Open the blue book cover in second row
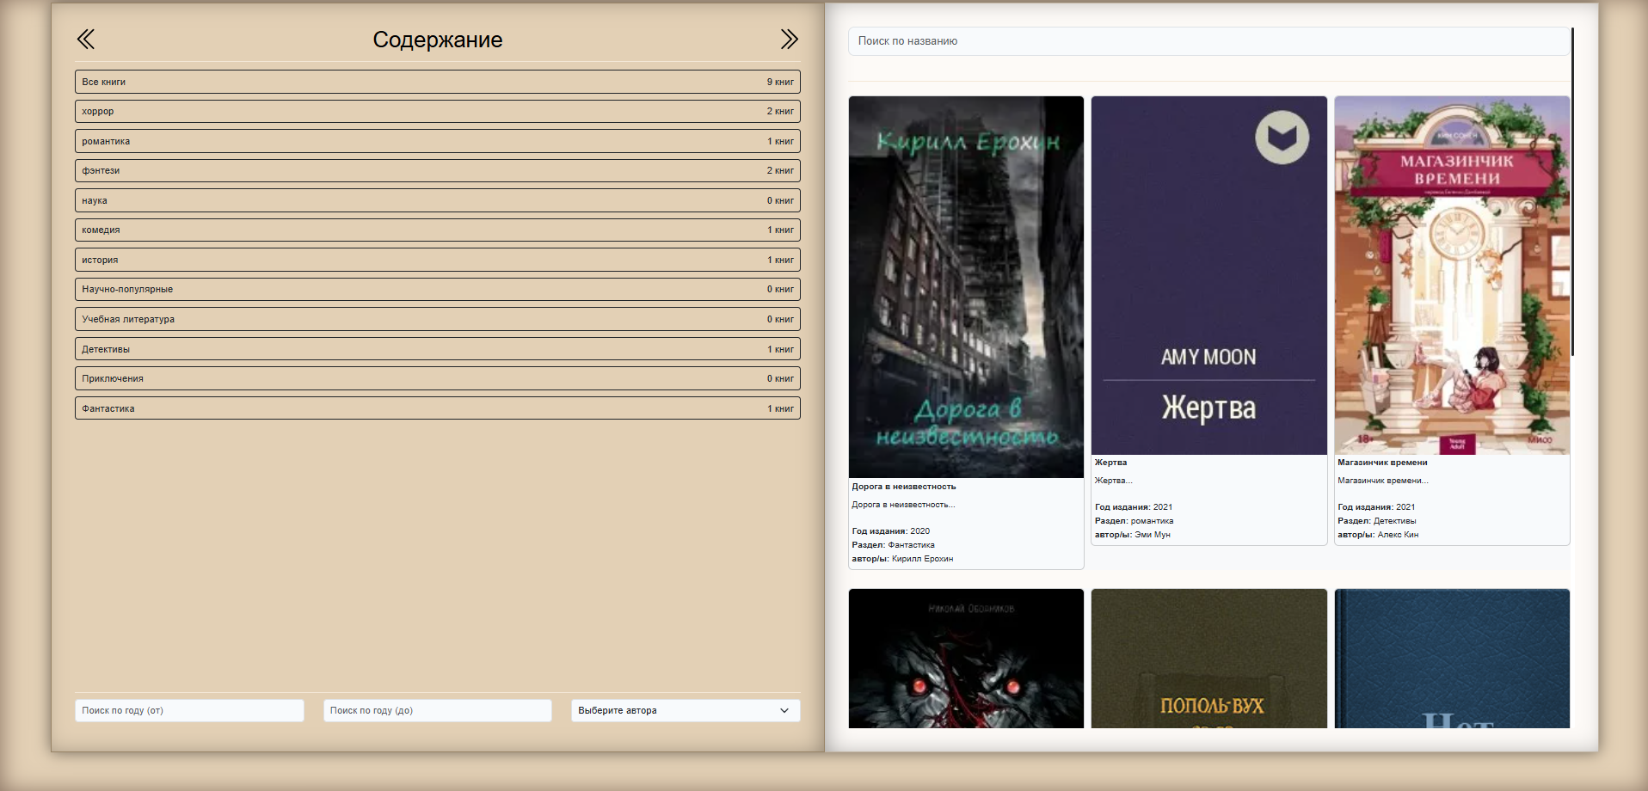 (1452, 659)
